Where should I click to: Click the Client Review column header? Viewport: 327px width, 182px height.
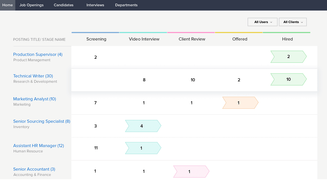[192, 39]
